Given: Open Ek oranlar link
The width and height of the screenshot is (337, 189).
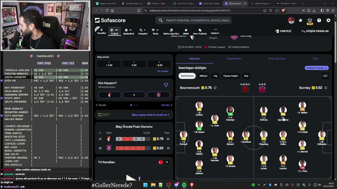Looking at the screenshot, I should point(163,71).
